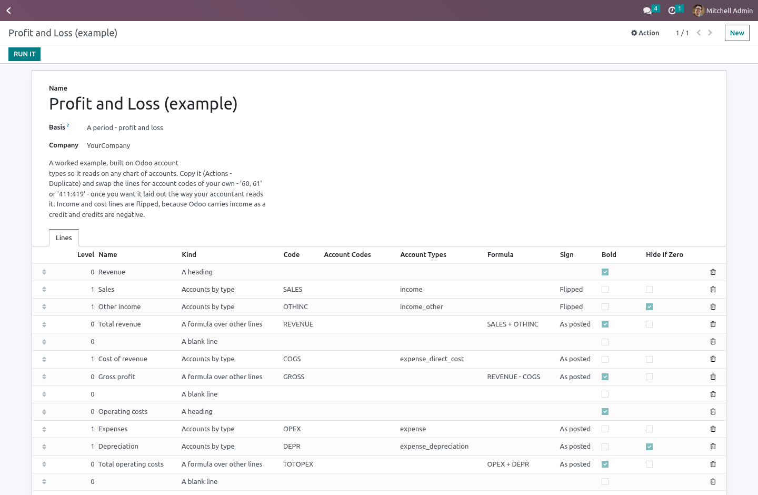Change Kind of Gross profit line

point(222,377)
